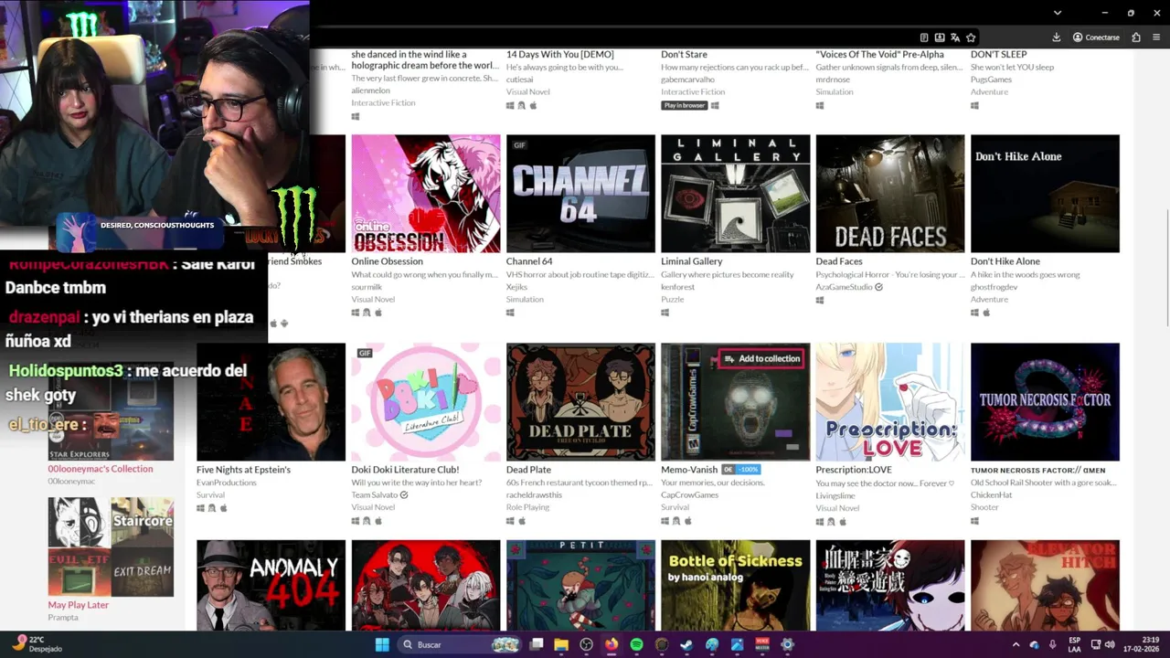Open the Prescription:LOVE thumbnail
The height and width of the screenshot is (658, 1170).
[x=890, y=402]
